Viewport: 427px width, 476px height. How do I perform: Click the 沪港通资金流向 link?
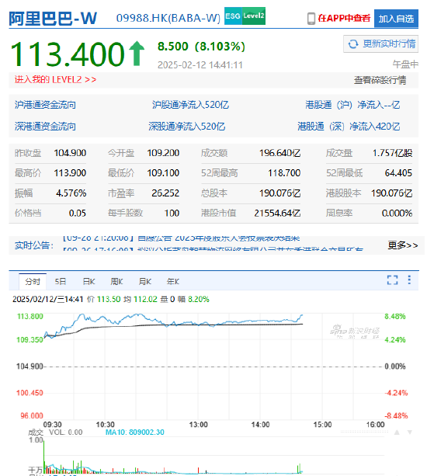(45, 105)
